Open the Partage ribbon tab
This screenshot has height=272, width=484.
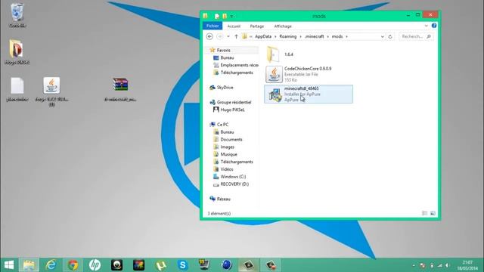pos(257,26)
